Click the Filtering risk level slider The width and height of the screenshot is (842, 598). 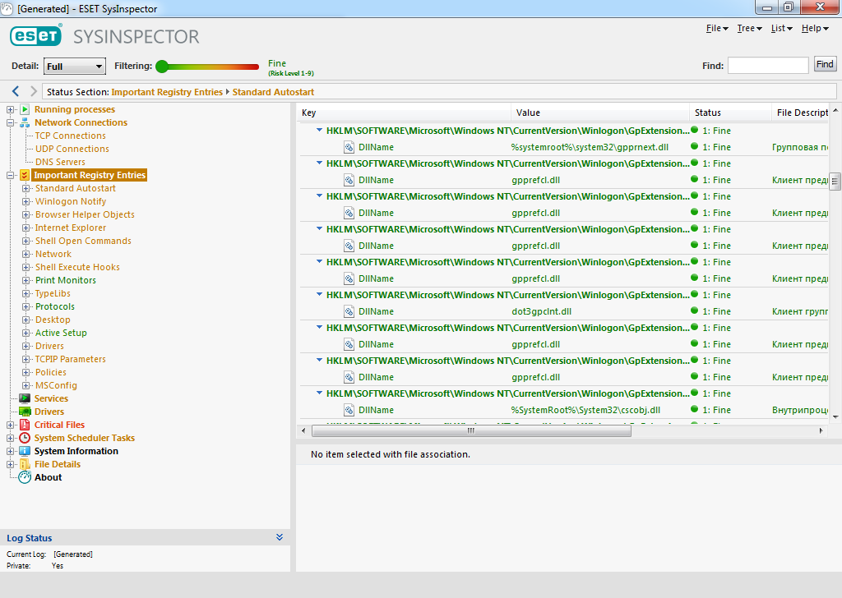pyautogui.click(x=162, y=67)
